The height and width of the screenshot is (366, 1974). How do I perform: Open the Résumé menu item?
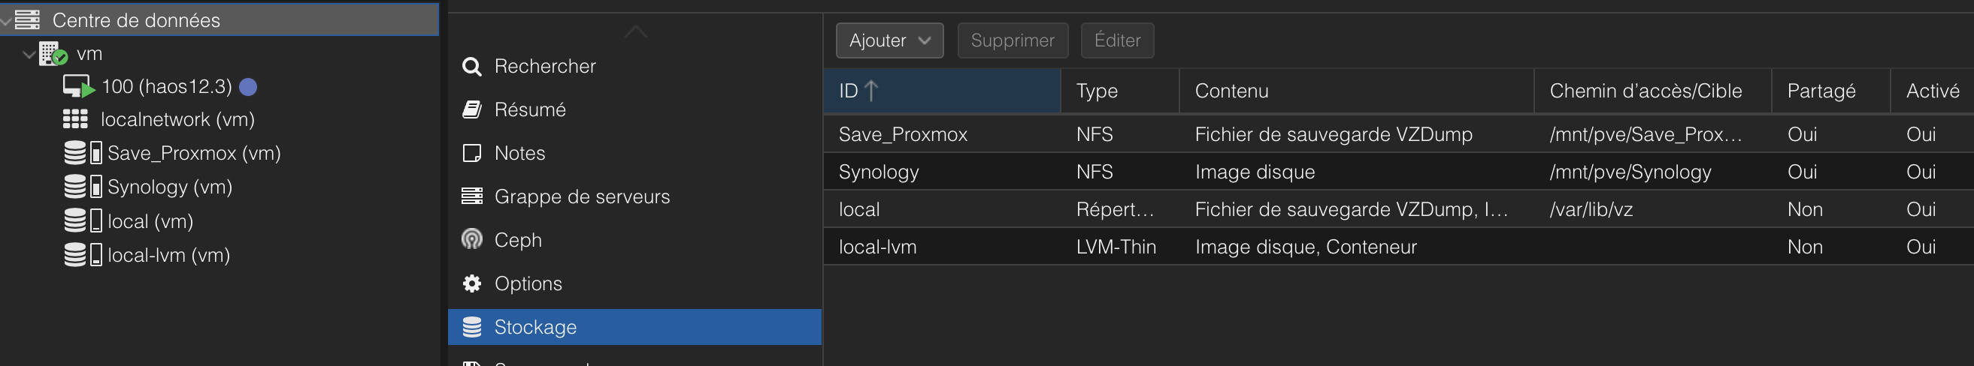coord(529,110)
